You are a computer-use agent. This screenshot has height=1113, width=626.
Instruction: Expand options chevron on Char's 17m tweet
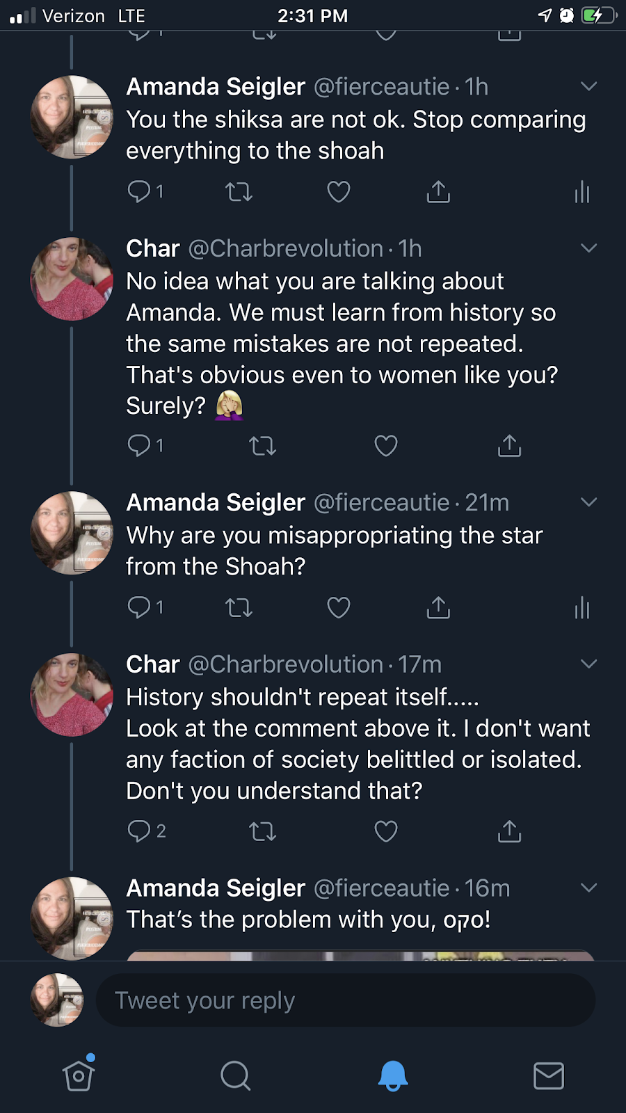[588, 664]
